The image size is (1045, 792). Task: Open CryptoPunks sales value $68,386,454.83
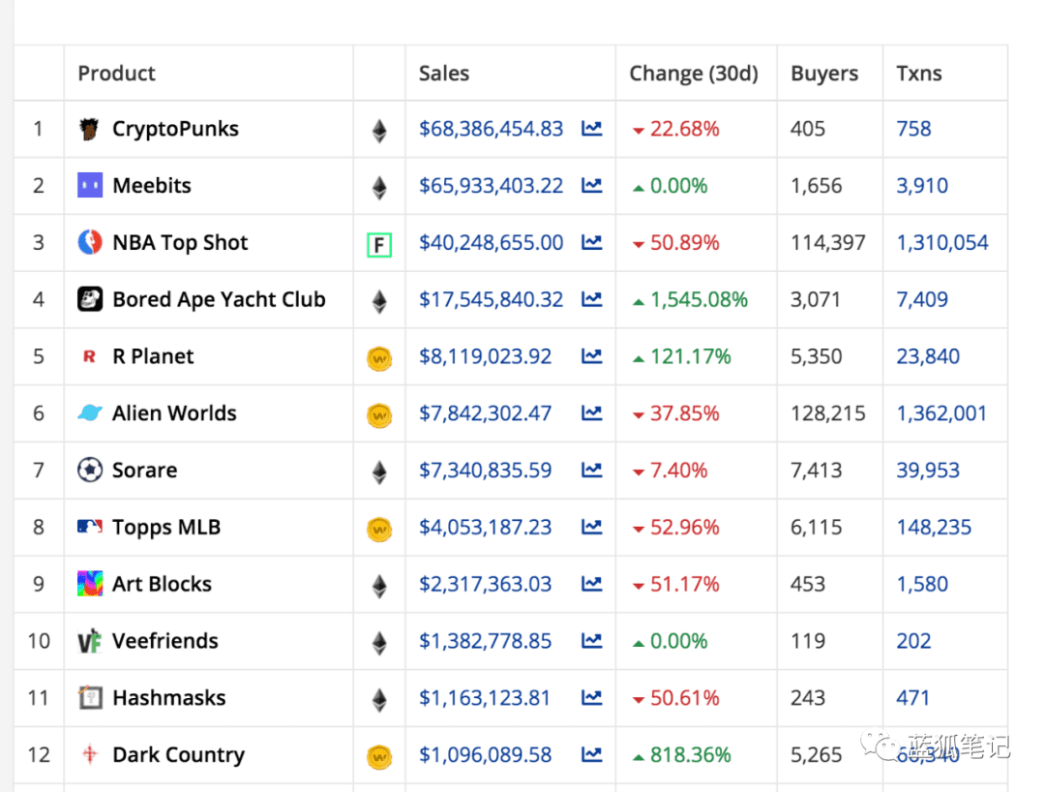(x=492, y=128)
